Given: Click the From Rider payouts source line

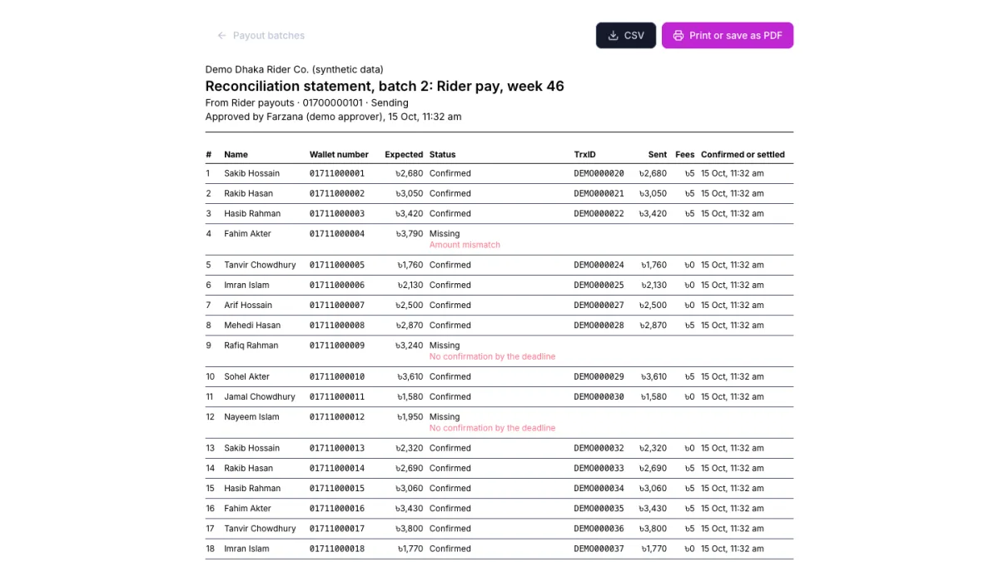Looking at the screenshot, I should click(307, 103).
